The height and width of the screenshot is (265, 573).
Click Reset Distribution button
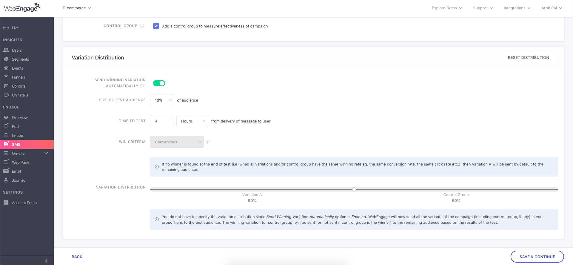click(x=528, y=58)
